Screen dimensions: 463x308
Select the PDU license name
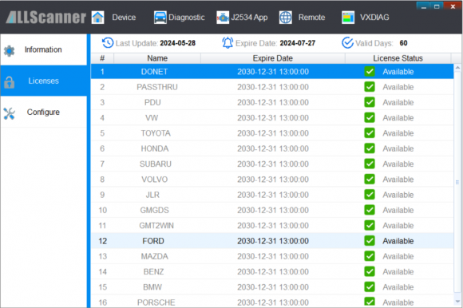(x=152, y=102)
